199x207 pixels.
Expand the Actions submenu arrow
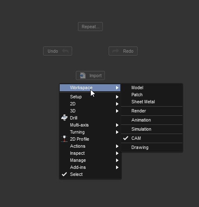tap(117, 146)
